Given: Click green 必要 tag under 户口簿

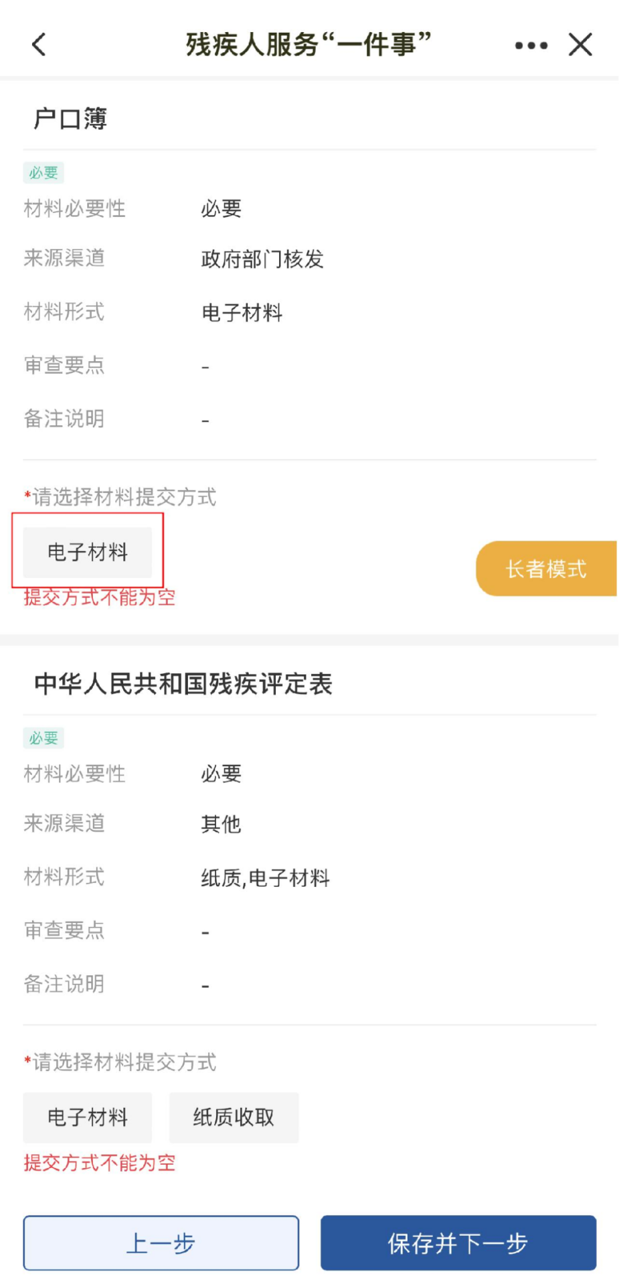Looking at the screenshot, I should [x=43, y=173].
